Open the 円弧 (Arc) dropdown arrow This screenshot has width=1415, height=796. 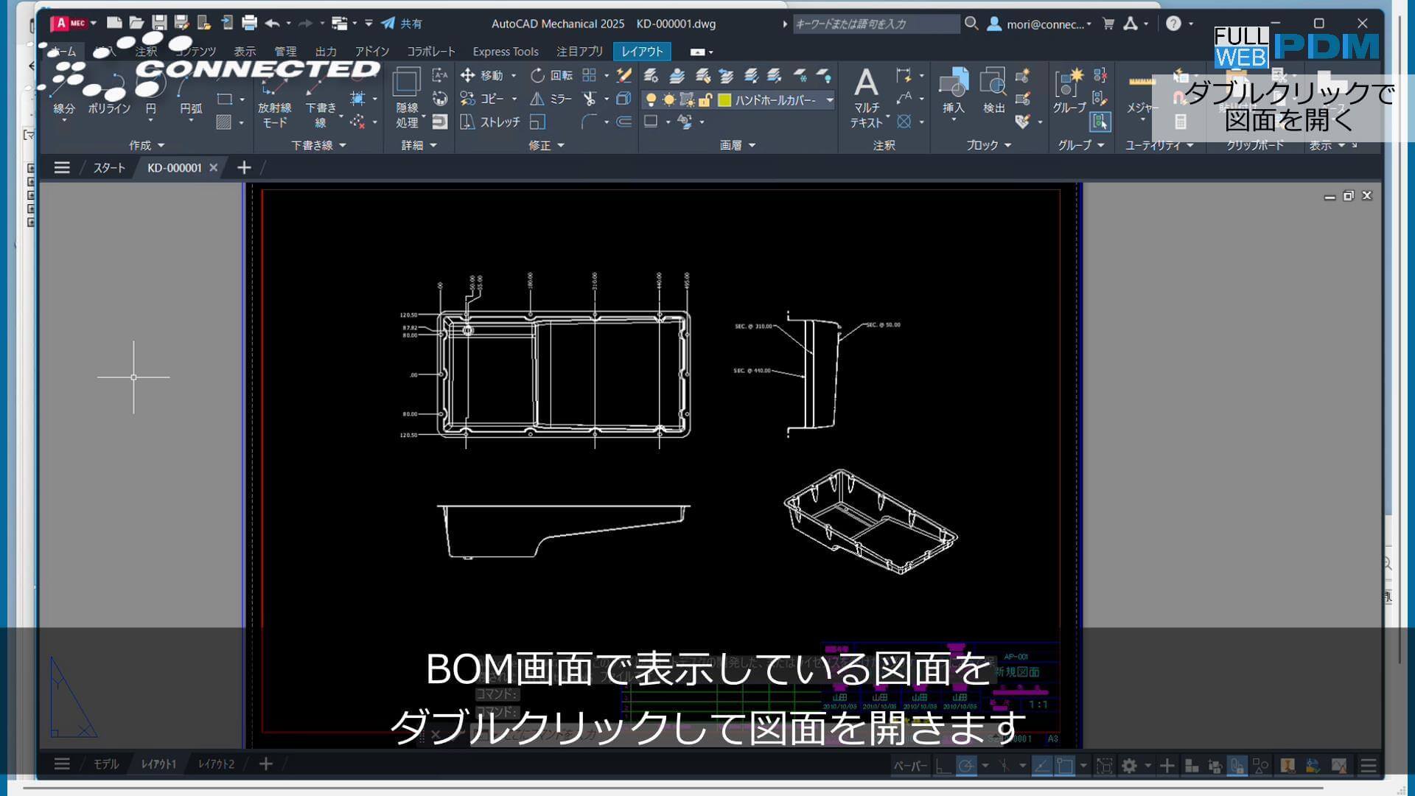[190, 120]
